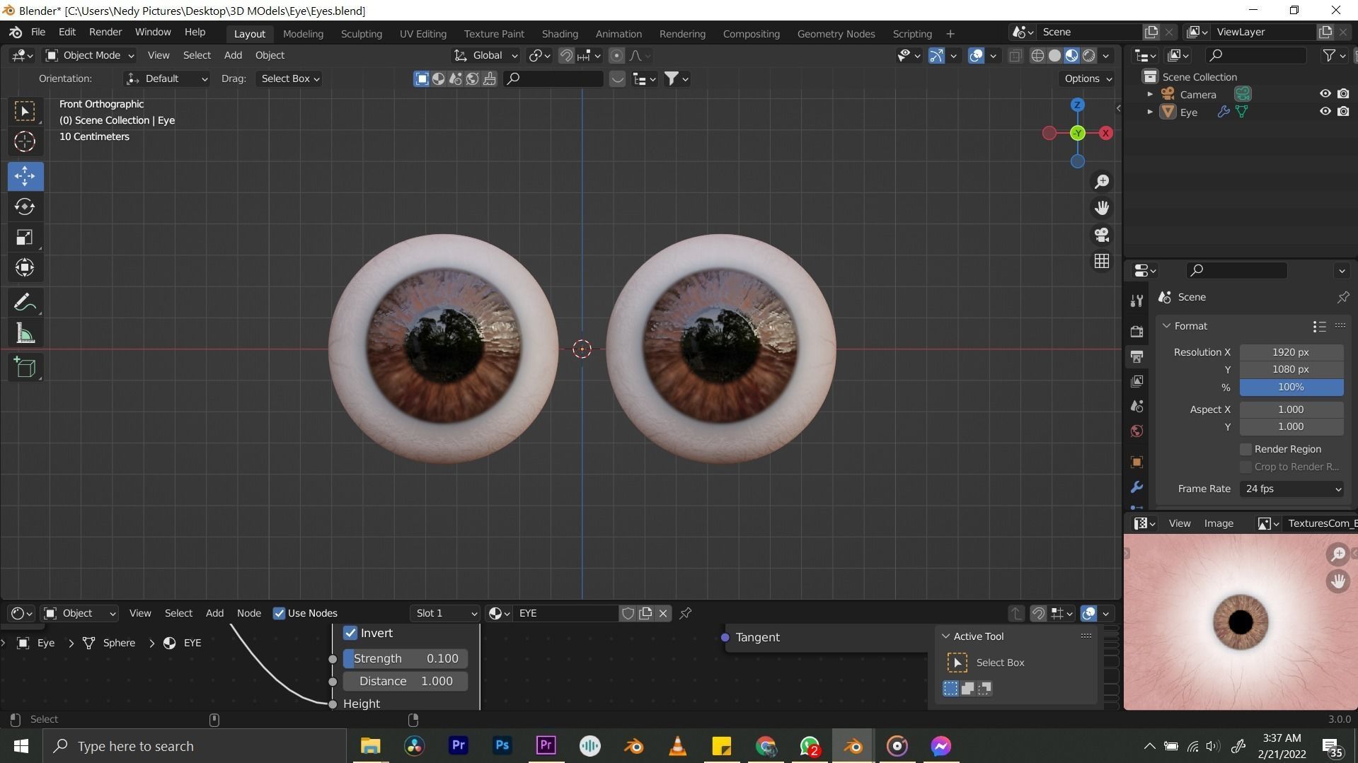Viewport: 1358px width, 763px height.
Task: Expand the Camera item in outliner
Action: point(1150,94)
